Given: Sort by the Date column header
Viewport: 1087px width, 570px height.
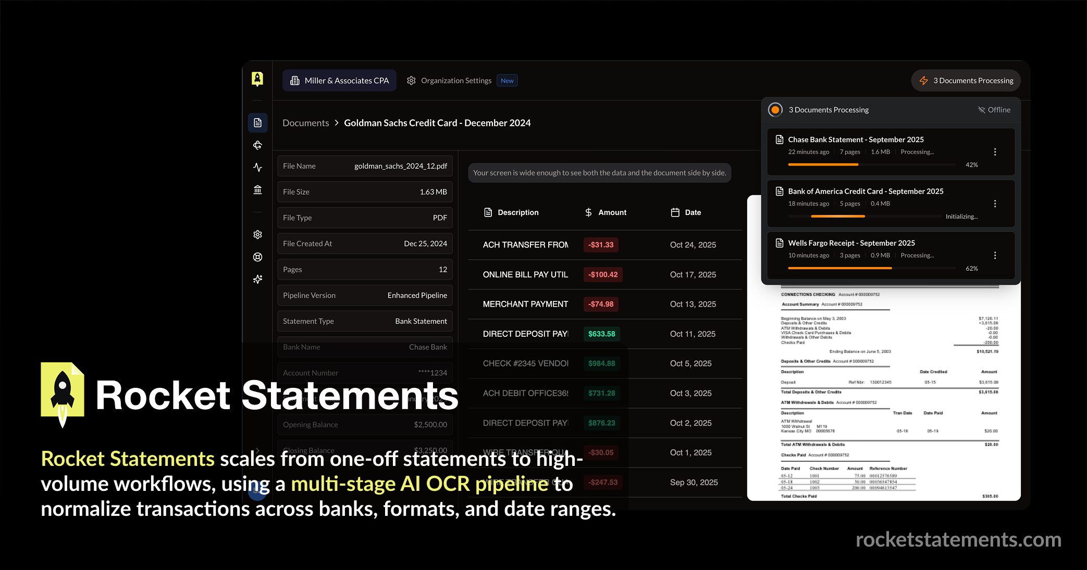Looking at the screenshot, I should pyautogui.click(x=686, y=212).
